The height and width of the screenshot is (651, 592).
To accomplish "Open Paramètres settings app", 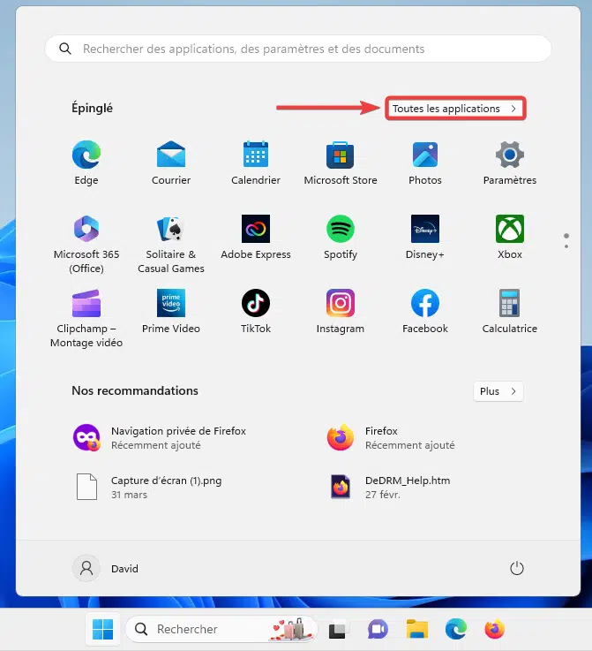I will (509, 163).
